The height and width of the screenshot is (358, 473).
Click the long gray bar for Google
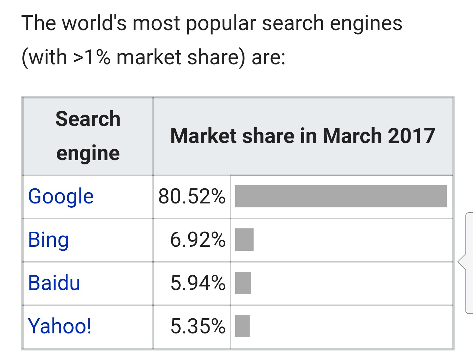[341, 196]
